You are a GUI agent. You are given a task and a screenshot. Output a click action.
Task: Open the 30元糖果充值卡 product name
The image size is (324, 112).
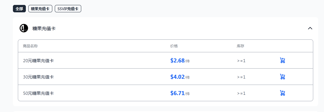[38, 77]
